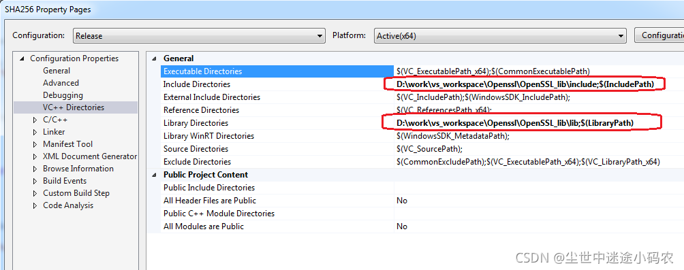Edit the Include Directories value field

point(539,84)
